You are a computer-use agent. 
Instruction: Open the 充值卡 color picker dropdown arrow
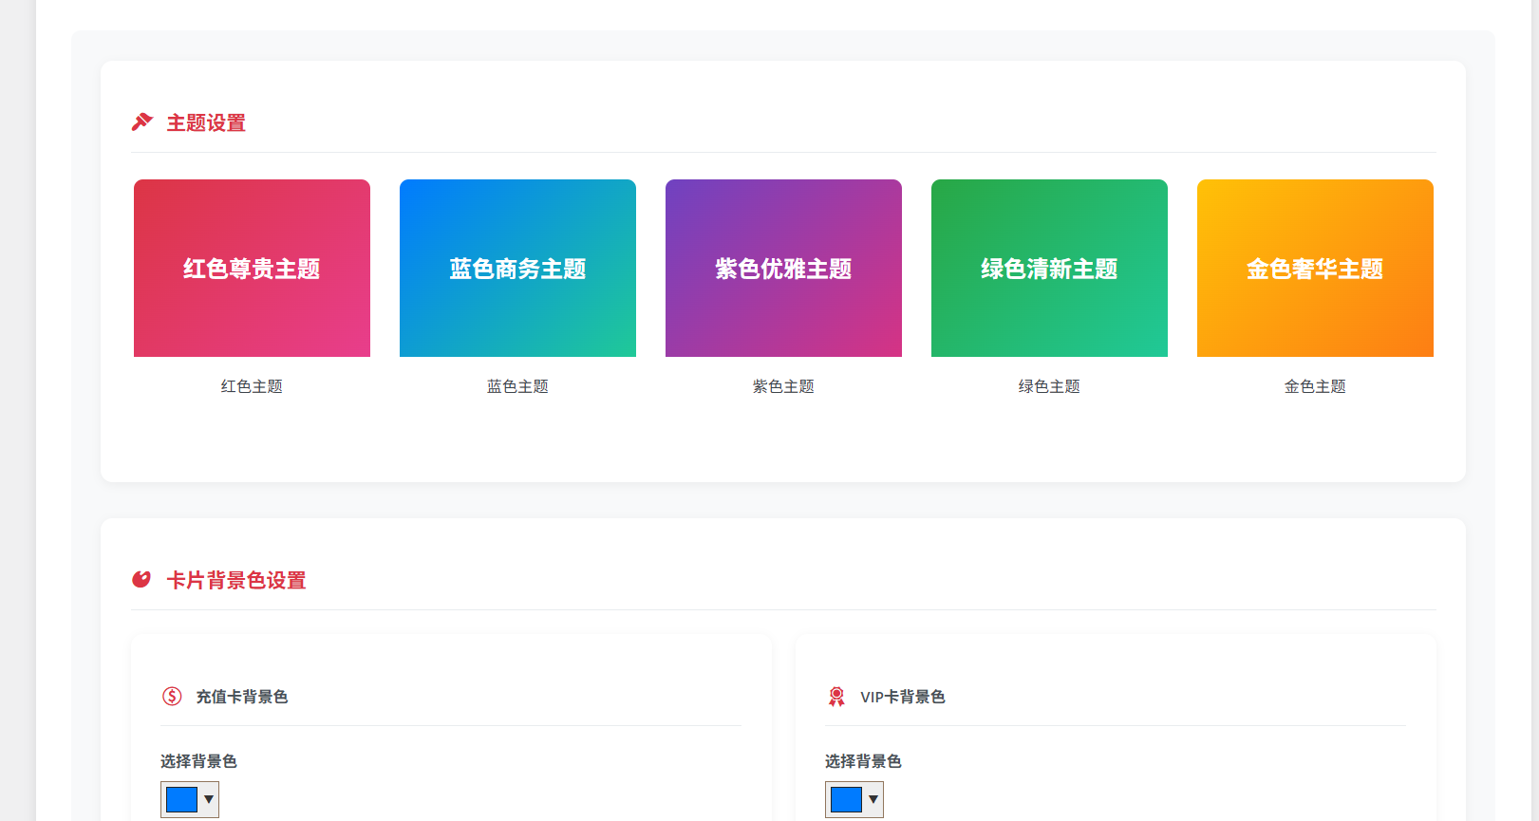209,799
